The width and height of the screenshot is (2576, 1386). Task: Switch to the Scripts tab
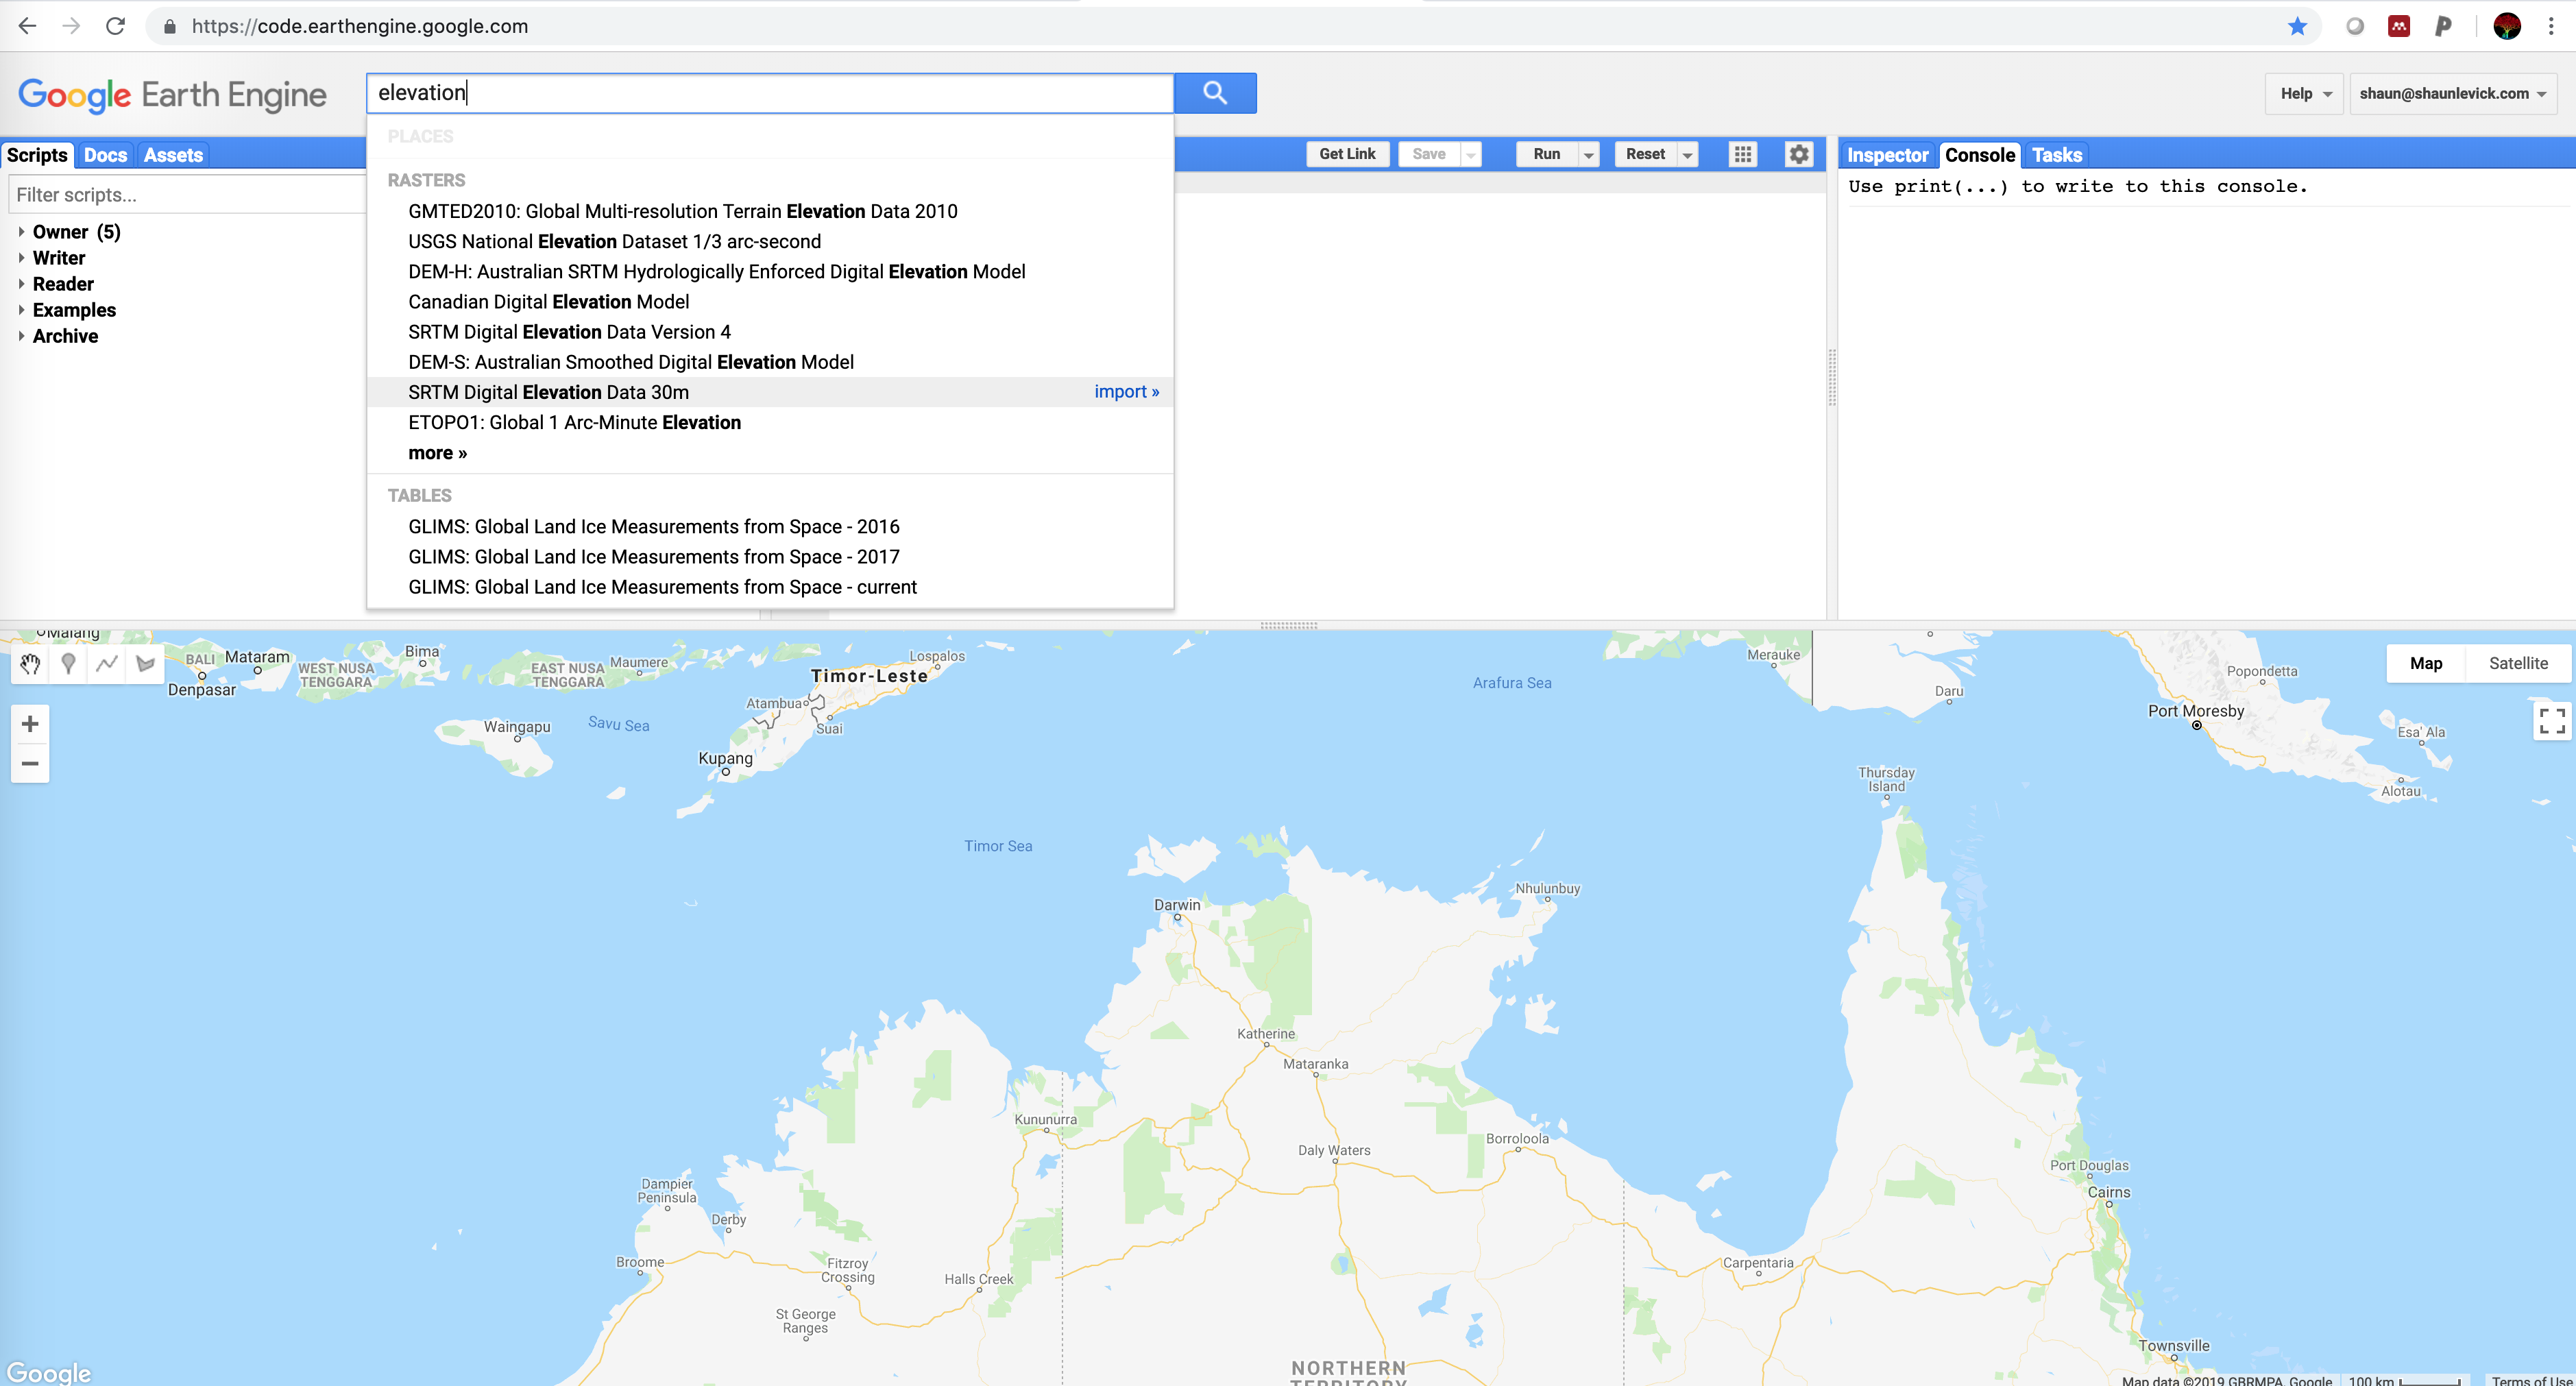coord(37,155)
